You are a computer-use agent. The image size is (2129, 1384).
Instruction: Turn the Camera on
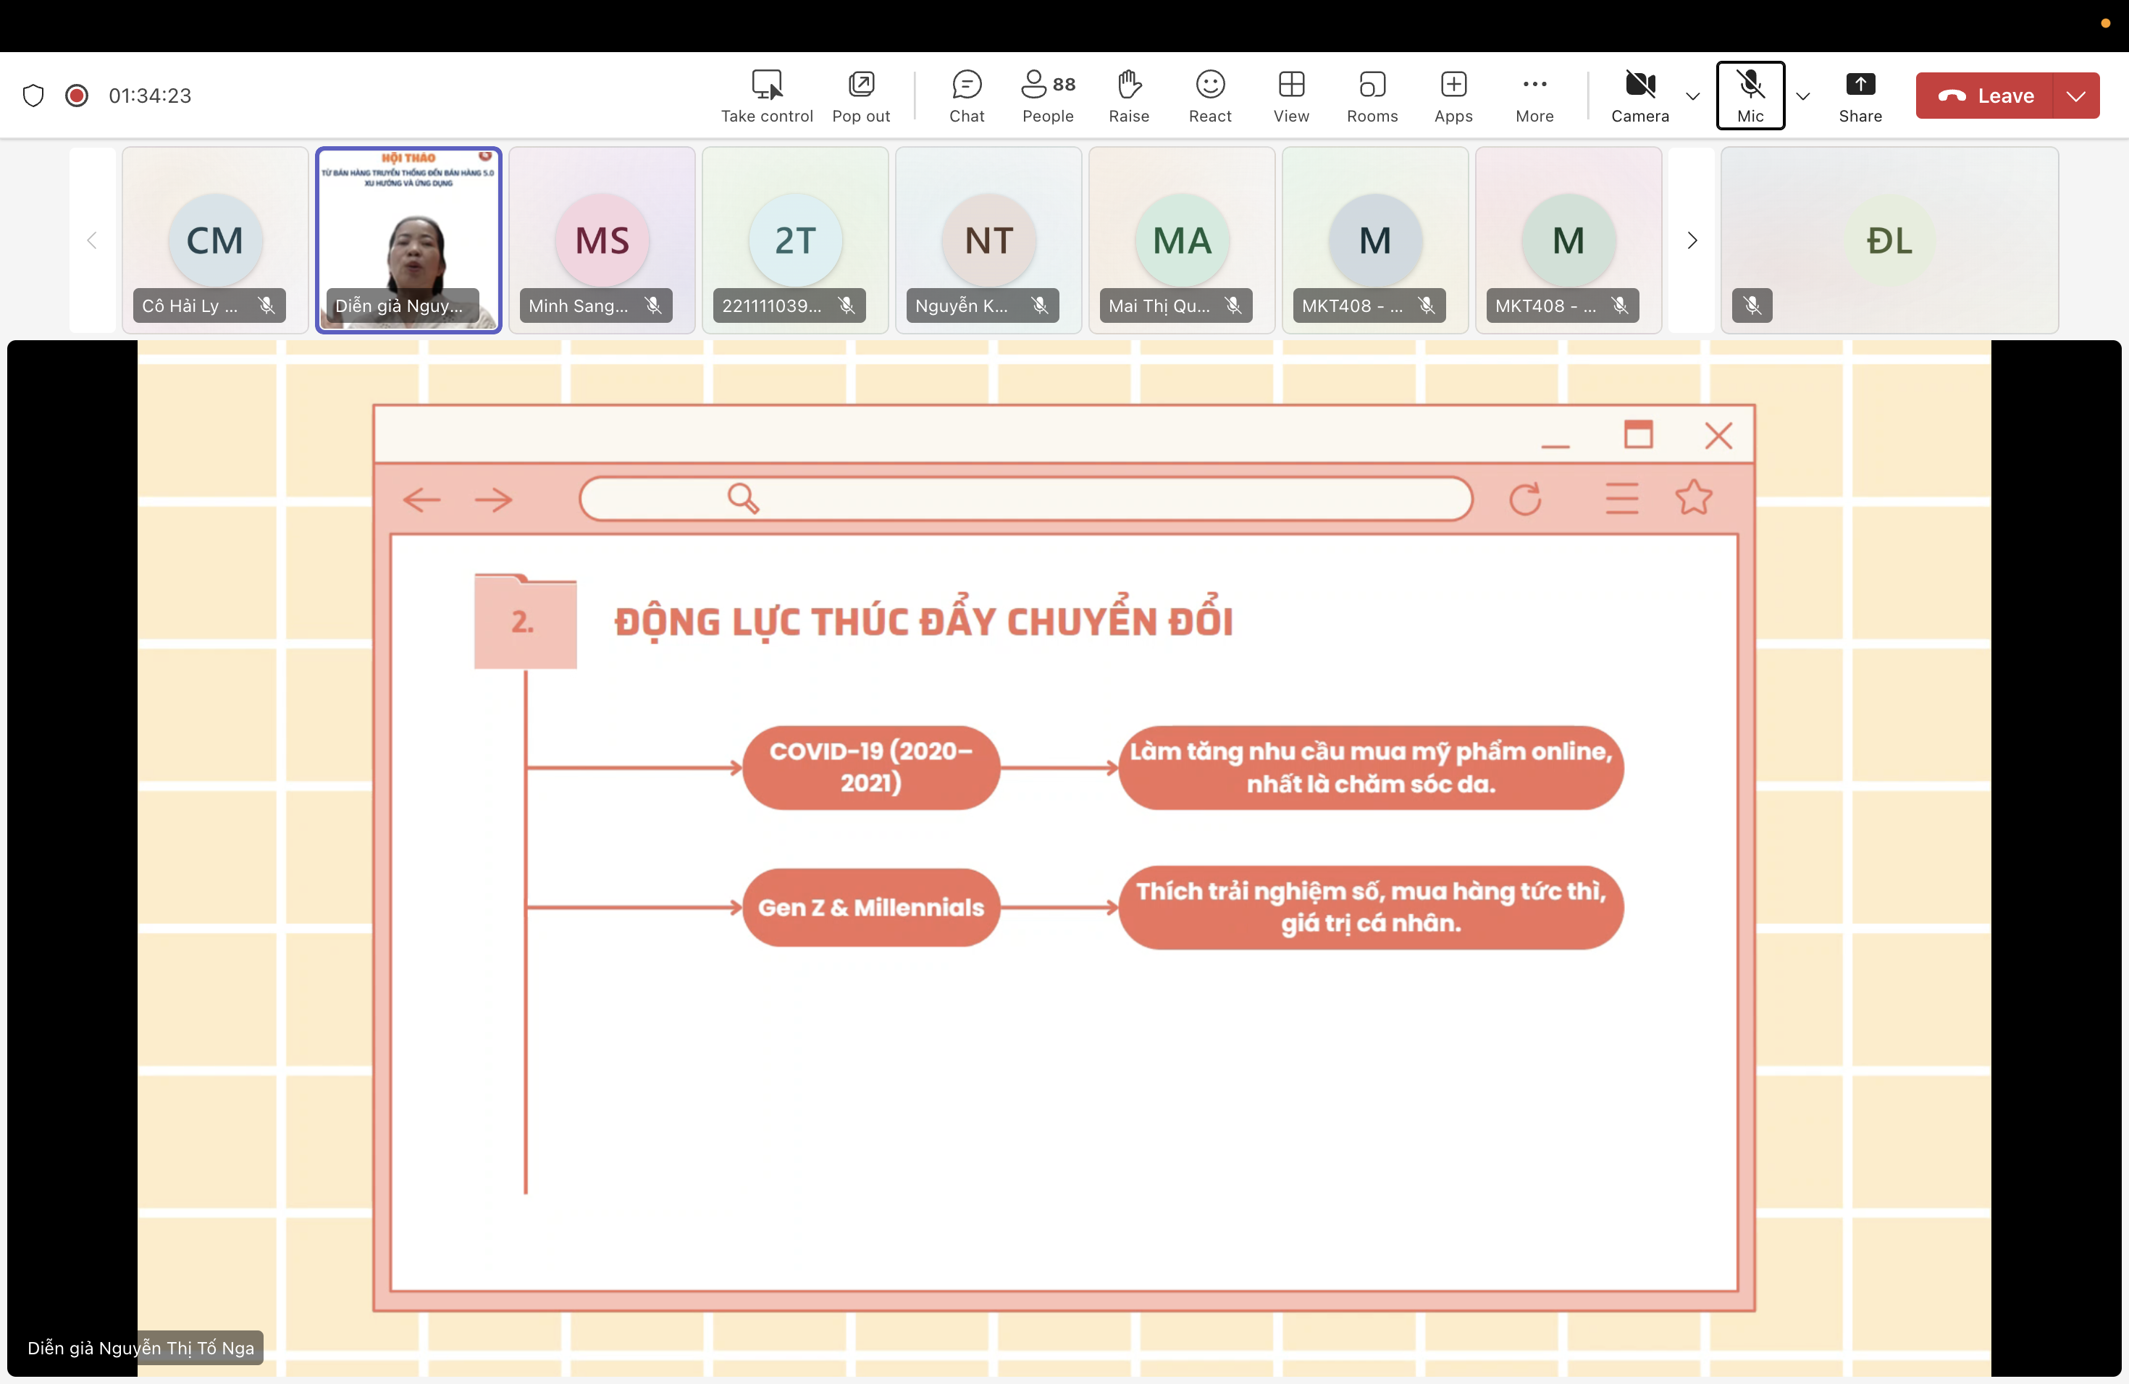1639,96
